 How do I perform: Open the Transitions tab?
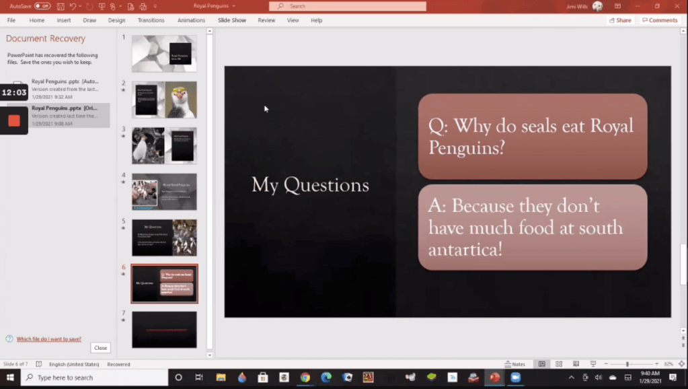click(x=151, y=20)
